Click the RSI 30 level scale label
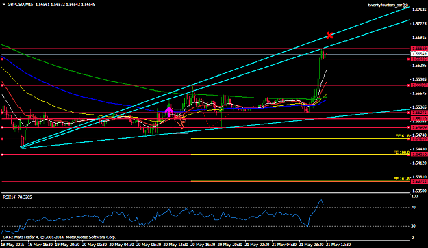Image resolution: width=428 pixels, height=248 pixels. click(414, 226)
